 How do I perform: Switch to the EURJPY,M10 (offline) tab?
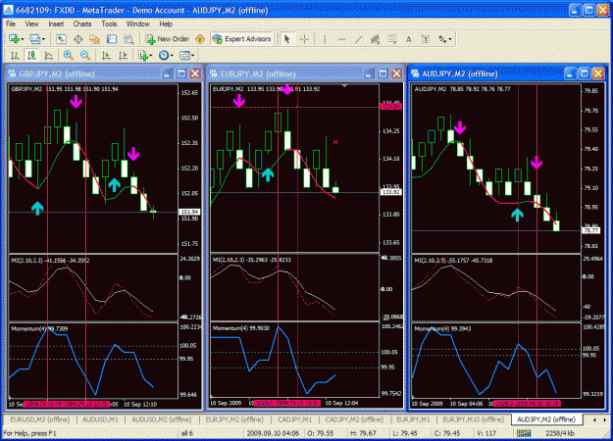(x=473, y=419)
